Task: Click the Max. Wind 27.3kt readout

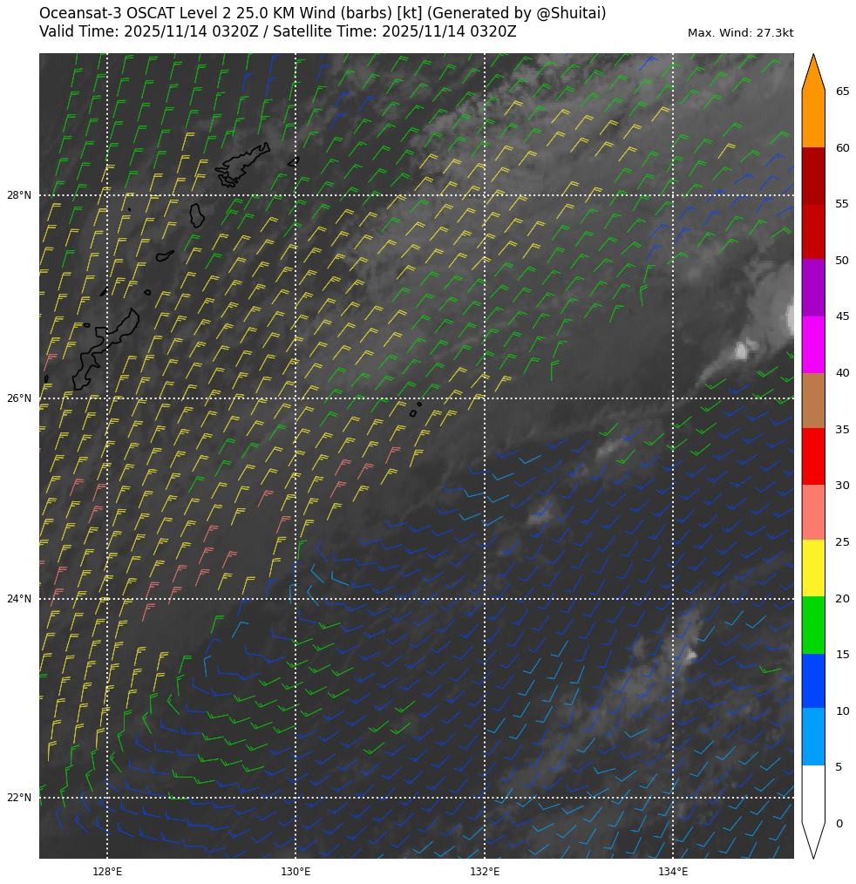Action: [x=740, y=33]
